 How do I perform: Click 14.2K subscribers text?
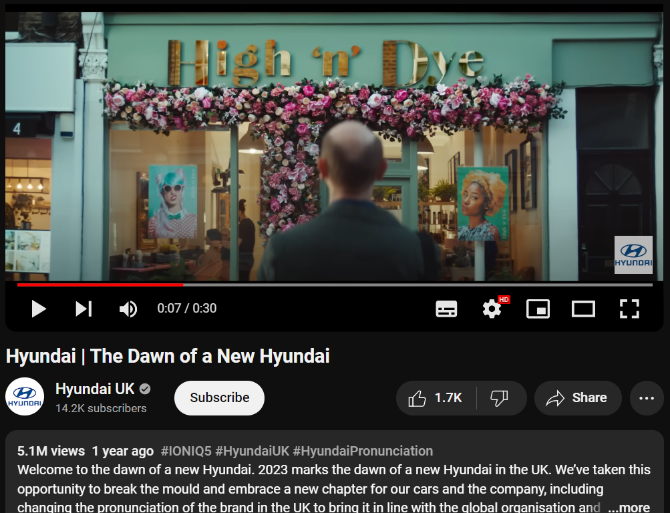pos(101,408)
